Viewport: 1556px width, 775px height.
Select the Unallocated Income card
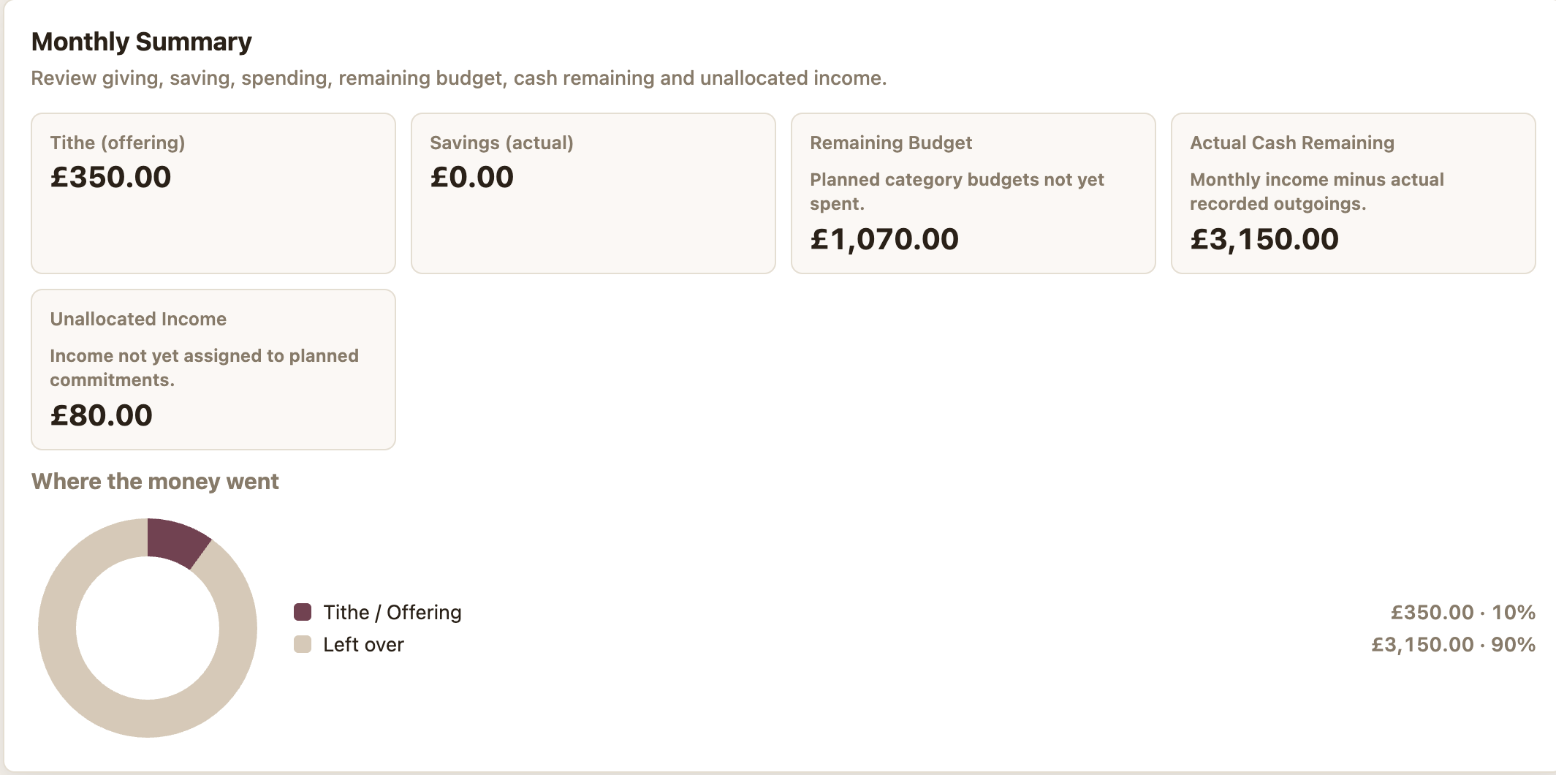(213, 369)
